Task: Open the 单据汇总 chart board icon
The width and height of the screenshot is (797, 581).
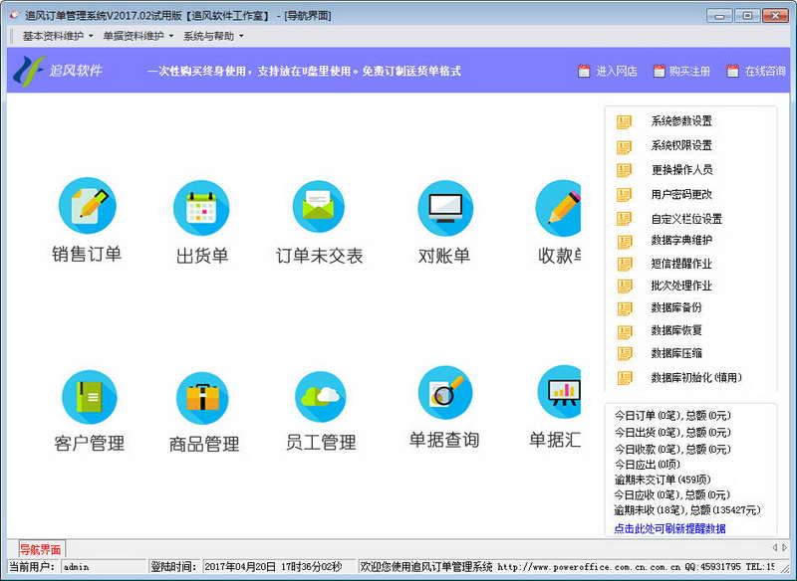Action: click(x=559, y=392)
